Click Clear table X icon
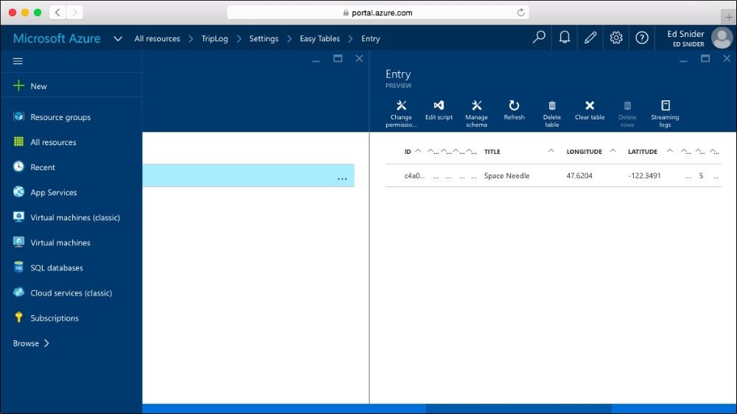737x414 pixels. [590, 105]
